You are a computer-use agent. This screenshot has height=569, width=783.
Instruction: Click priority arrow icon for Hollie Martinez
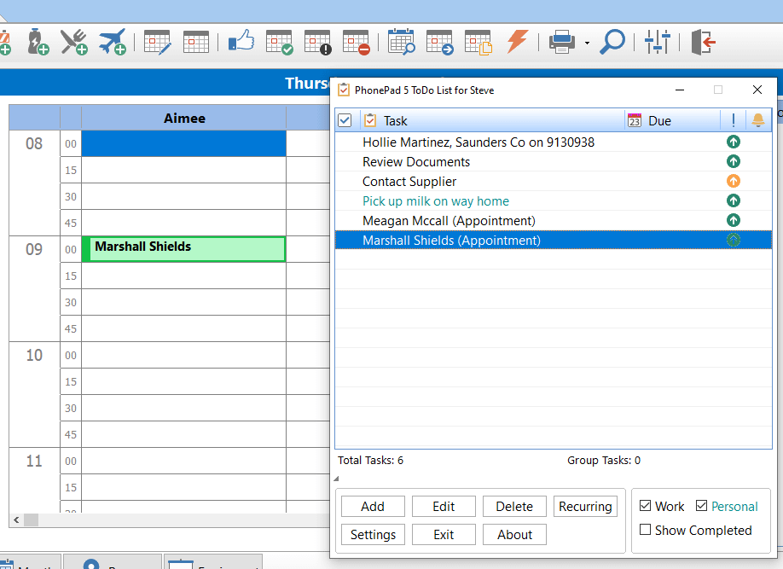click(733, 142)
